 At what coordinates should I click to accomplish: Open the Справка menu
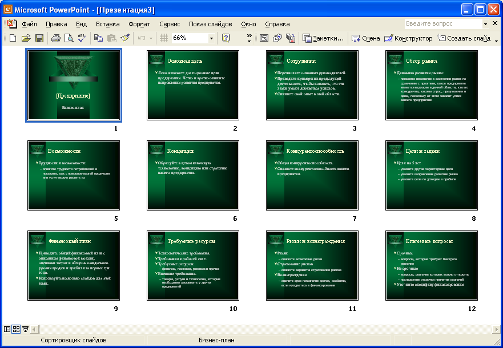coord(277,24)
